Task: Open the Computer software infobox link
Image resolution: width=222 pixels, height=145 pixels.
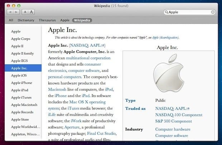Action: pos(172,136)
